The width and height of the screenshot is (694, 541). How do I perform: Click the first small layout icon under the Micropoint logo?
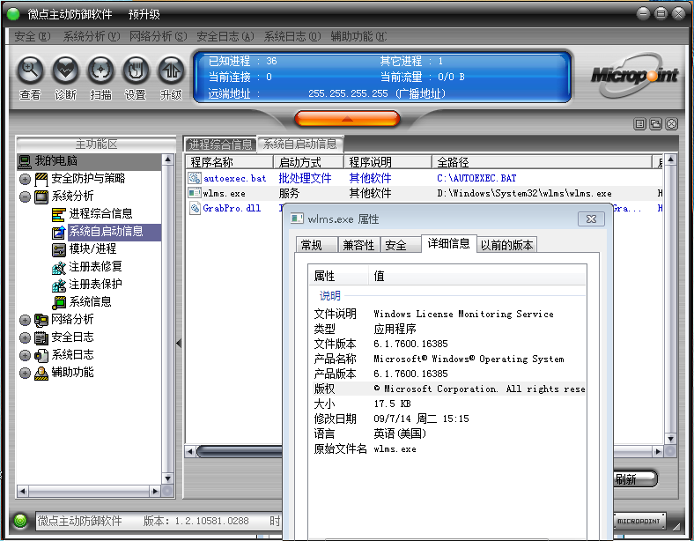639,124
